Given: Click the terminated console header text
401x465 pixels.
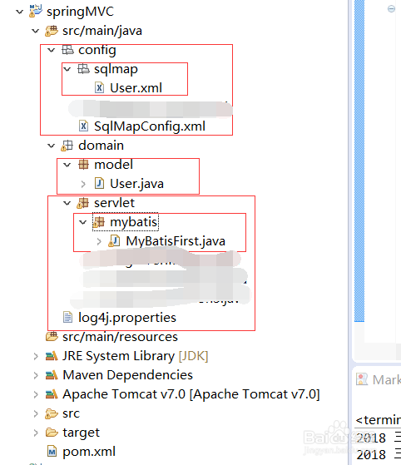Looking at the screenshot, I should coord(379,420).
